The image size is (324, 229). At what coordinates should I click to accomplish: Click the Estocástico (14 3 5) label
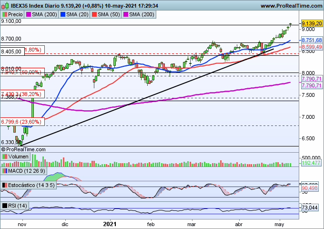point(31,185)
